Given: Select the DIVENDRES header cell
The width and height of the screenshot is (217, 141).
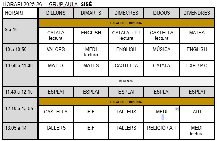Looking at the screenshot, I should (197, 13).
